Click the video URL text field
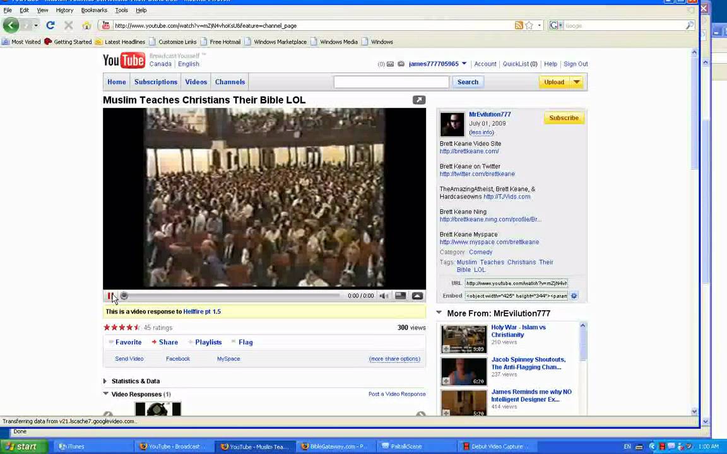Screen dimensions: 727x454 click(x=516, y=283)
